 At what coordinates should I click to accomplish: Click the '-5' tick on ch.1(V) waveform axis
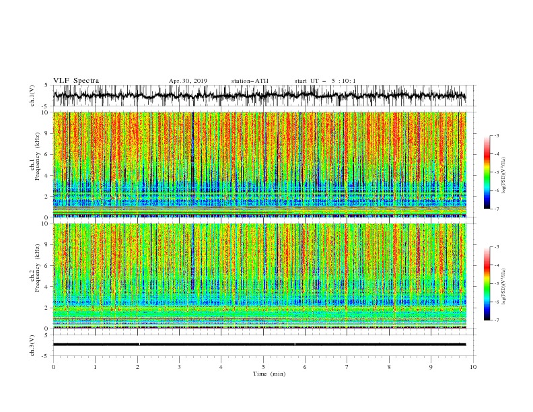[x=46, y=106]
